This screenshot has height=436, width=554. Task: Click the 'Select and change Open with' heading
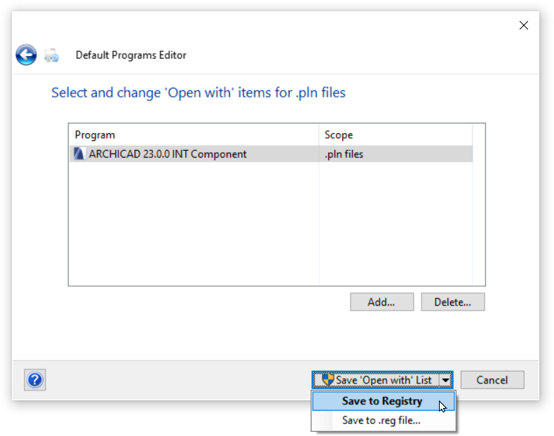point(198,93)
